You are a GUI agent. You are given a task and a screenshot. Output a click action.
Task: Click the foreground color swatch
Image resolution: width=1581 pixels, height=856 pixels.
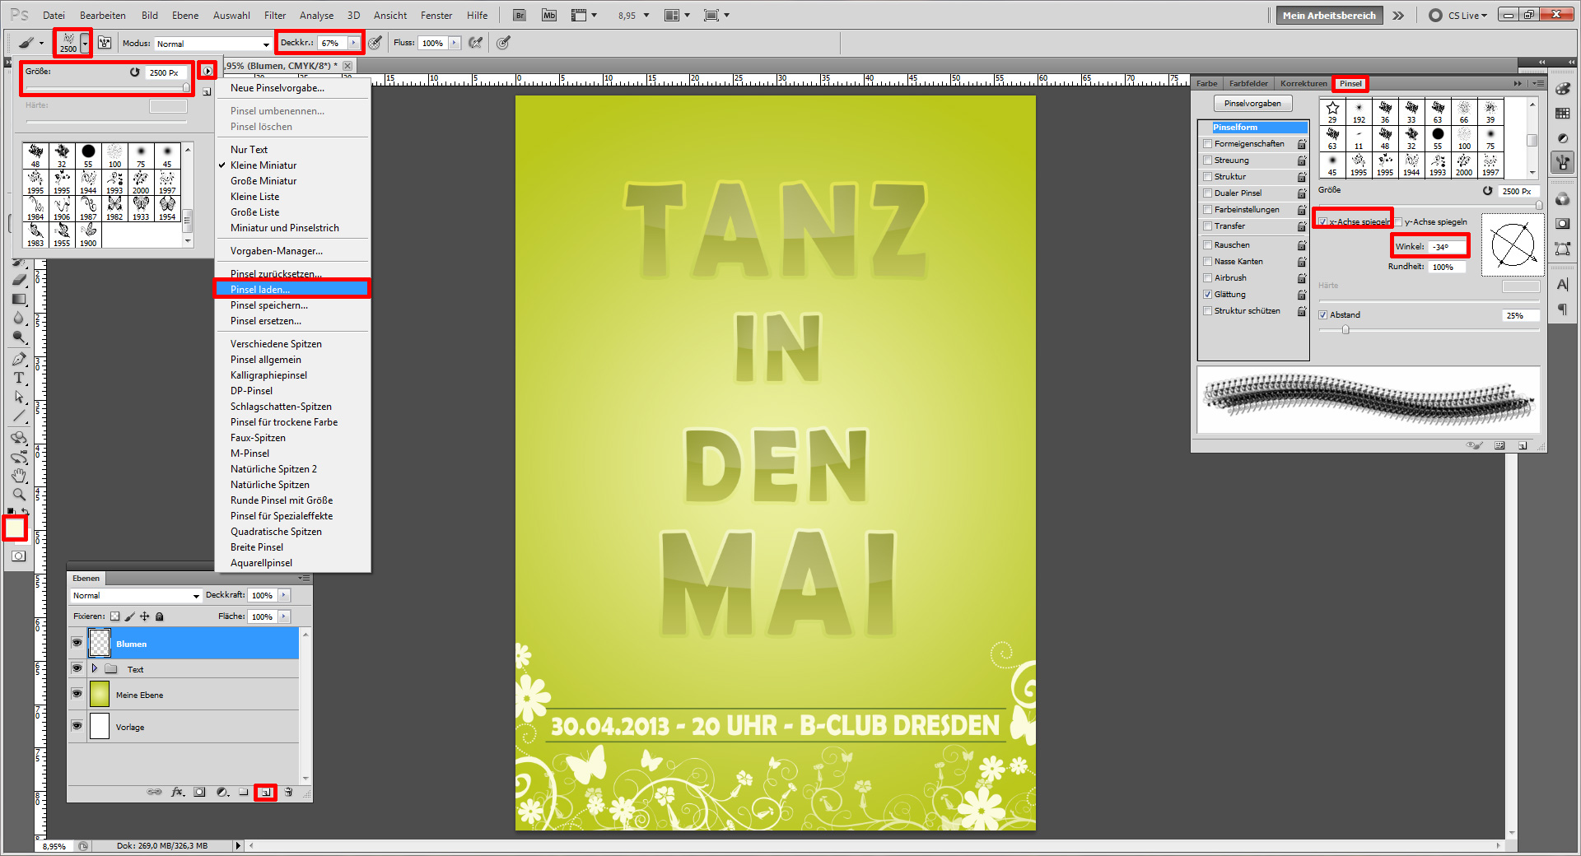pos(14,528)
